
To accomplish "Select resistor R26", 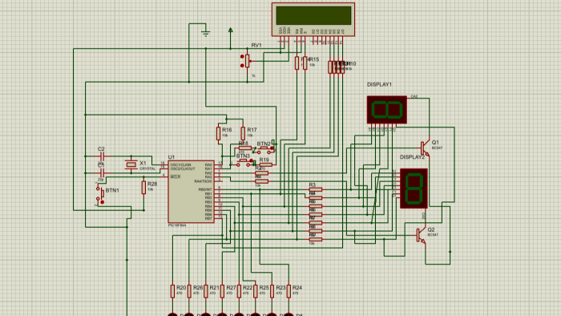I will click(189, 291).
